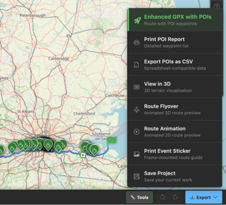Open View in 3D terrain visualisation
The height and width of the screenshot is (205, 226).
click(x=175, y=87)
